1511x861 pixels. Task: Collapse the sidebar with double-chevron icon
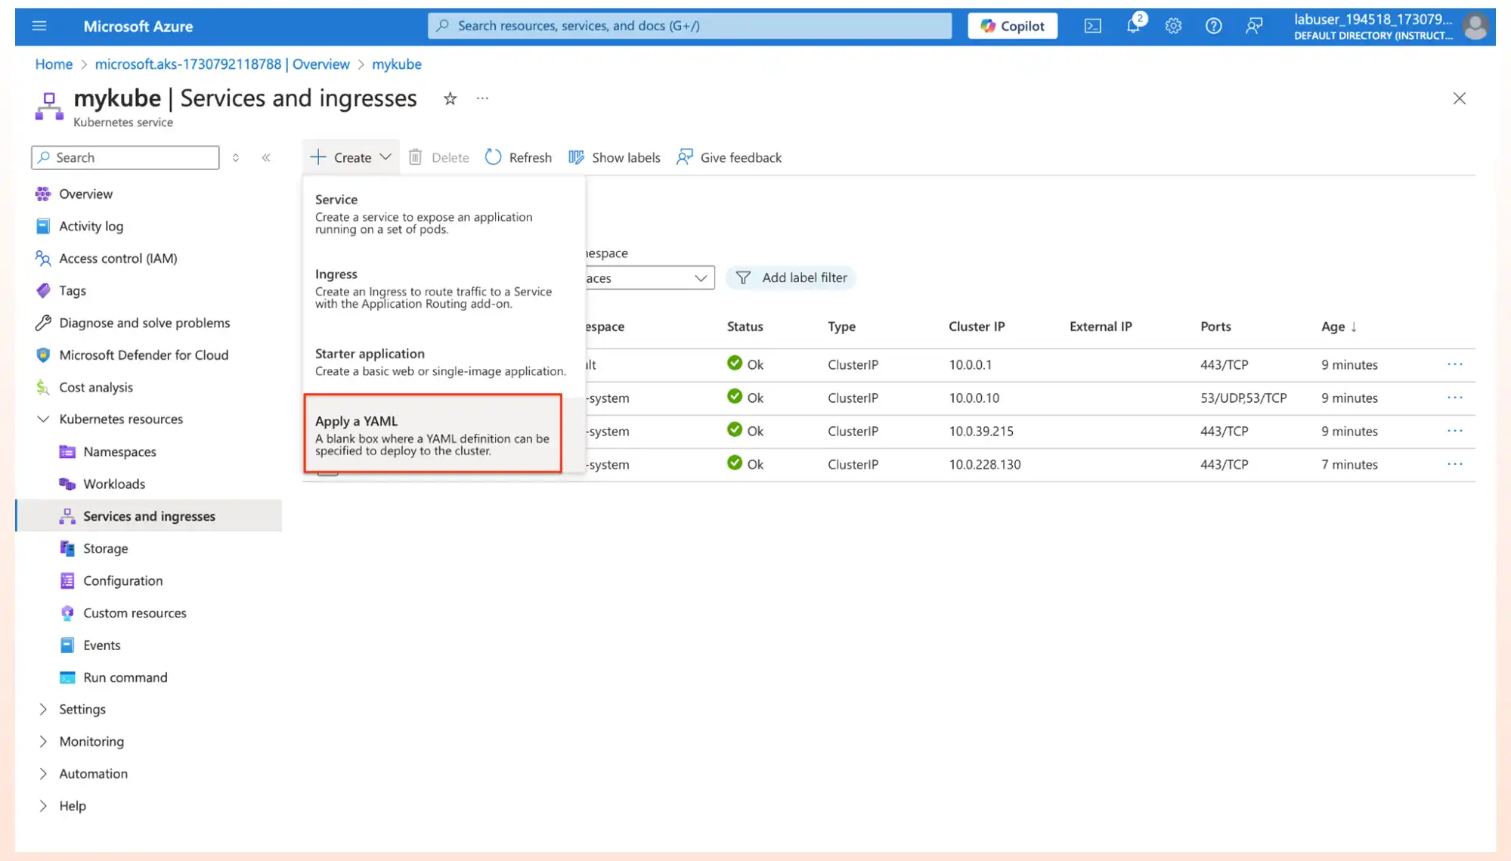tap(266, 157)
